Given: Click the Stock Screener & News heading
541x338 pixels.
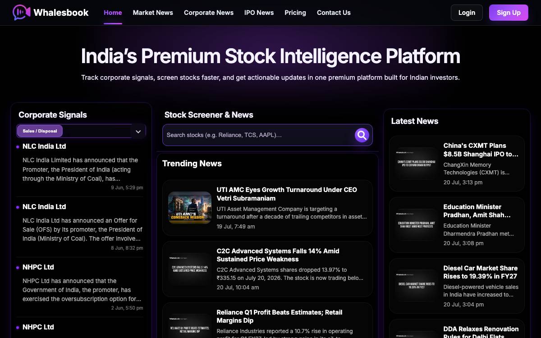Looking at the screenshot, I should (x=209, y=115).
